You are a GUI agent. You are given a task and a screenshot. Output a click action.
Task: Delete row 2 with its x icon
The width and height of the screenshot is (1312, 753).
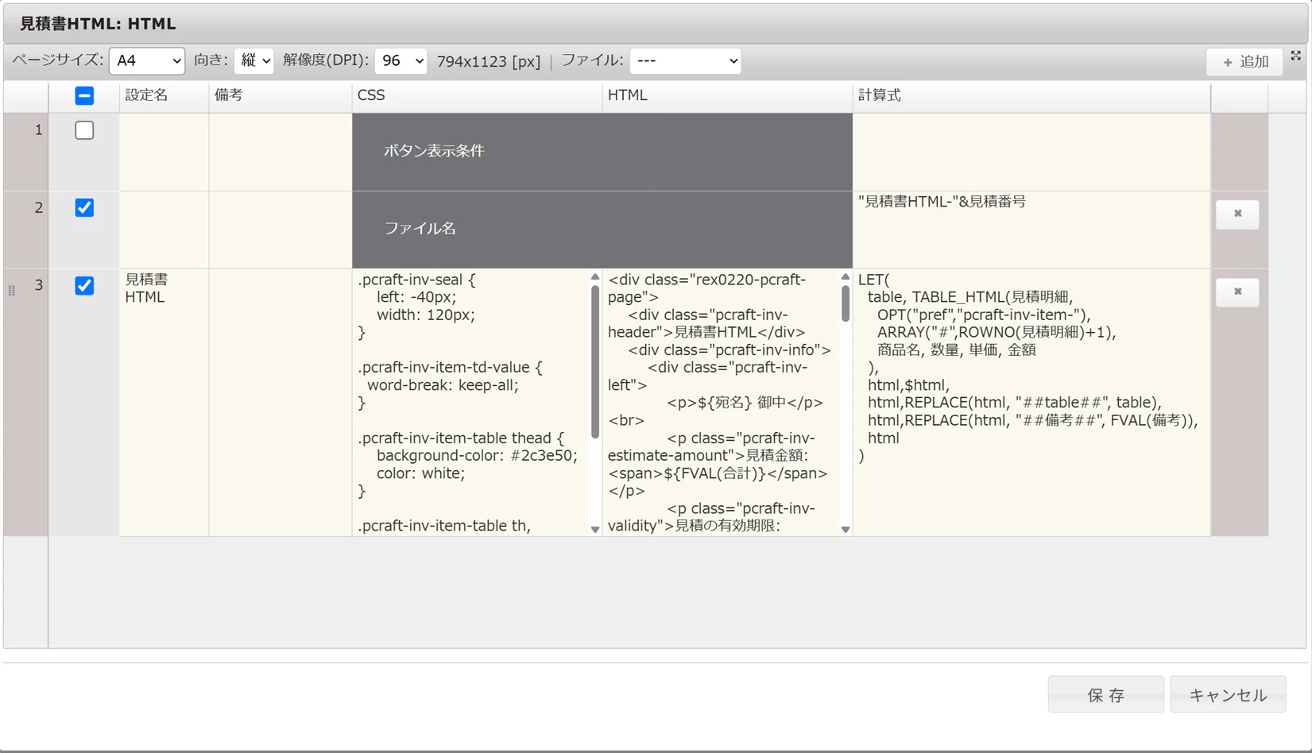1237,214
